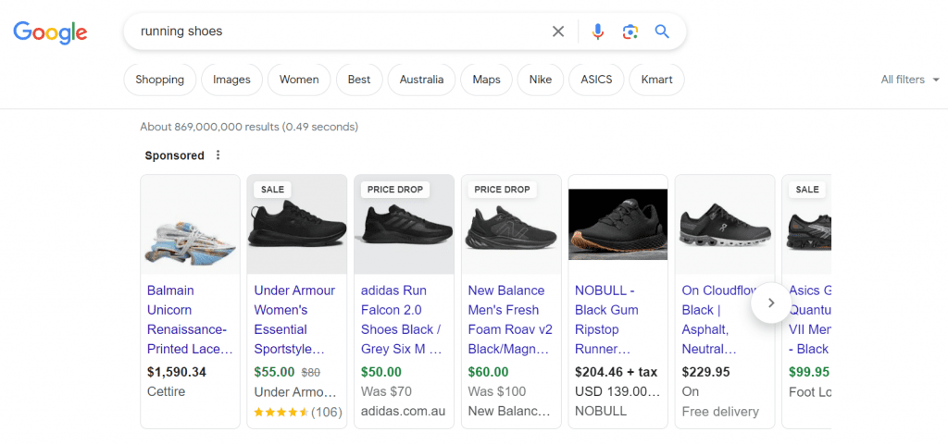The height and width of the screenshot is (445, 948).
Task: Open the three-dot menu beside Sponsored
Action: 218,155
